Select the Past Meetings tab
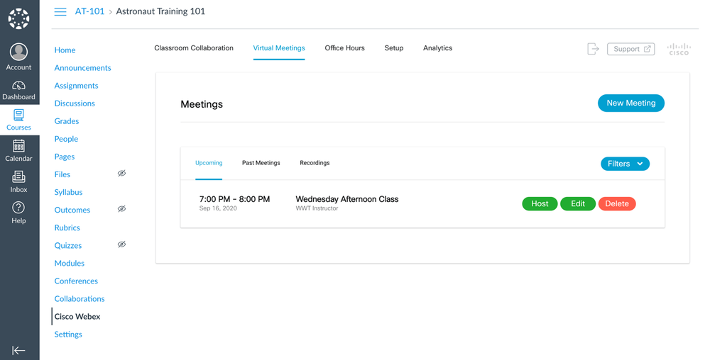Image resolution: width=710 pixels, height=360 pixels. point(261,163)
